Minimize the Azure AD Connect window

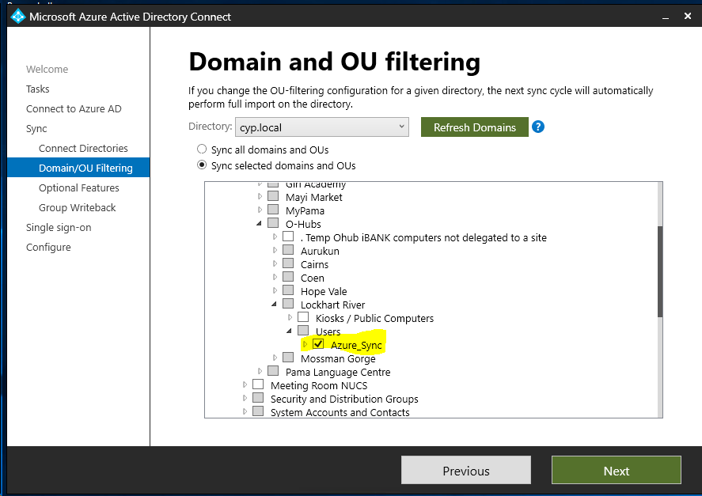pos(666,17)
